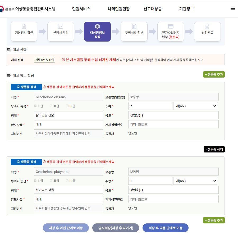Open the 기관정보 menu
Viewport: 238px width, 234px height.
[186, 9]
